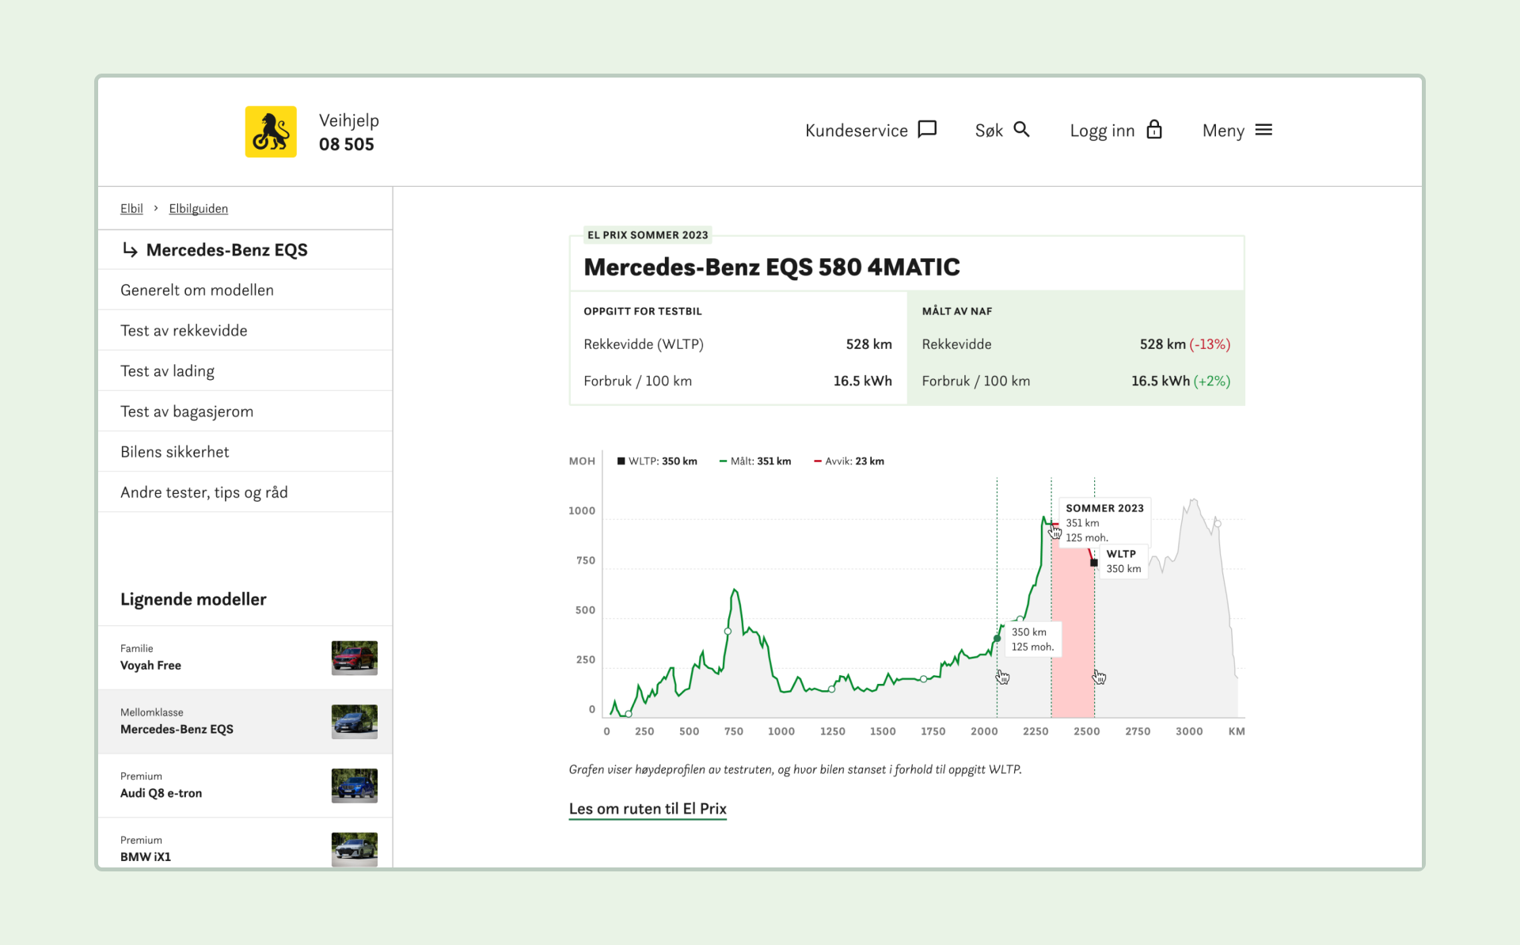Click Rekkevidde (WLTP) label
This screenshot has height=945, width=1520.
click(644, 344)
